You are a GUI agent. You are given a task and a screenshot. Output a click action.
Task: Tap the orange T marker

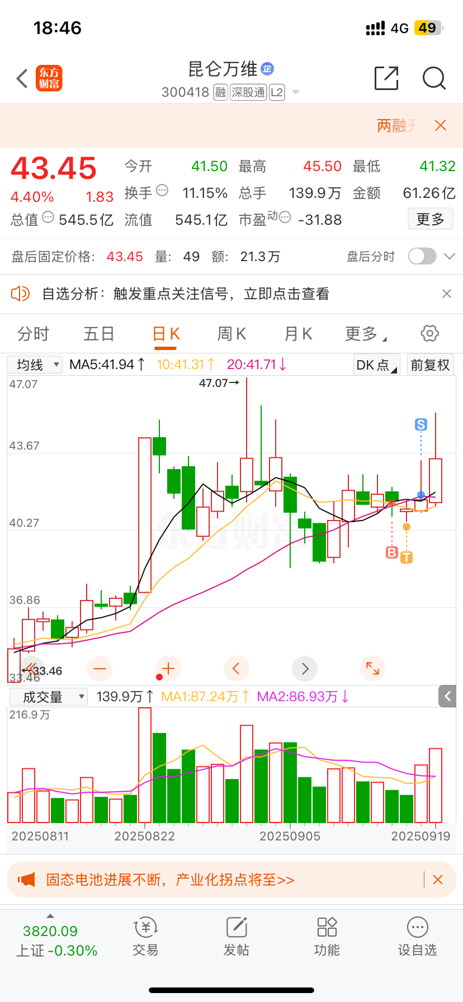click(x=407, y=557)
